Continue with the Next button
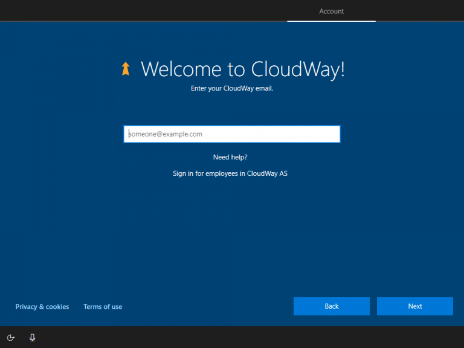The image size is (464, 348). [415, 306]
